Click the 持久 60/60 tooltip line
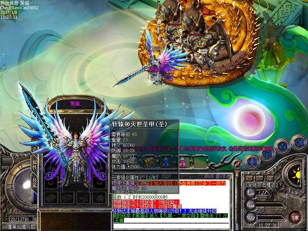This screenshot has width=308, height=231. [123, 145]
